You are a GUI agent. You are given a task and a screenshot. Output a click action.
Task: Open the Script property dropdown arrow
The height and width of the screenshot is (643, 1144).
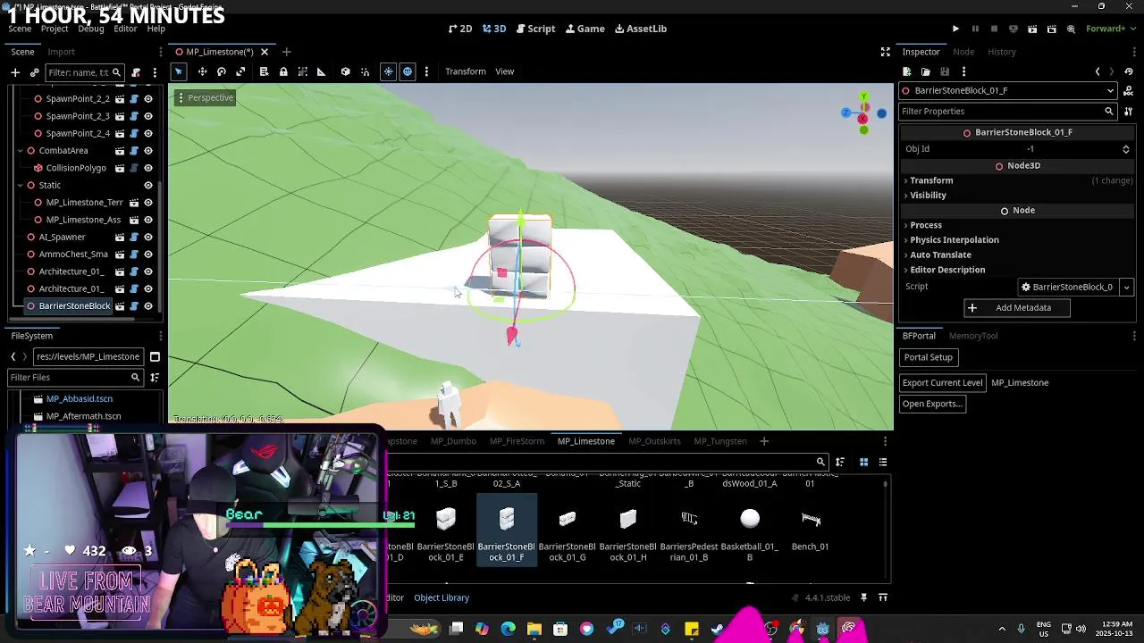1127,288
